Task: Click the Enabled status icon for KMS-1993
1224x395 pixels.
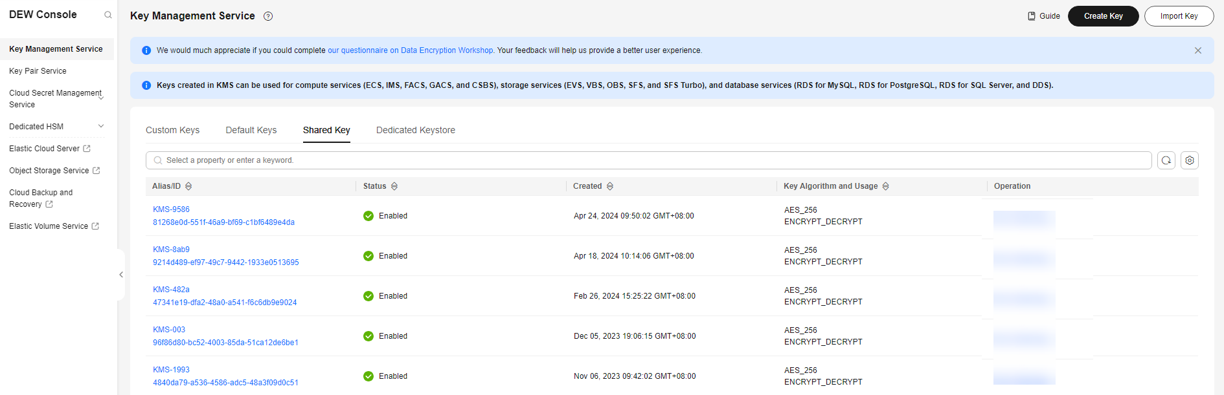Action: (368, 376)
